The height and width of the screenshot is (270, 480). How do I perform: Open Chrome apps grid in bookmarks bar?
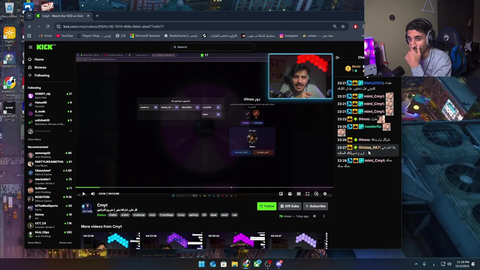[29, 36]
